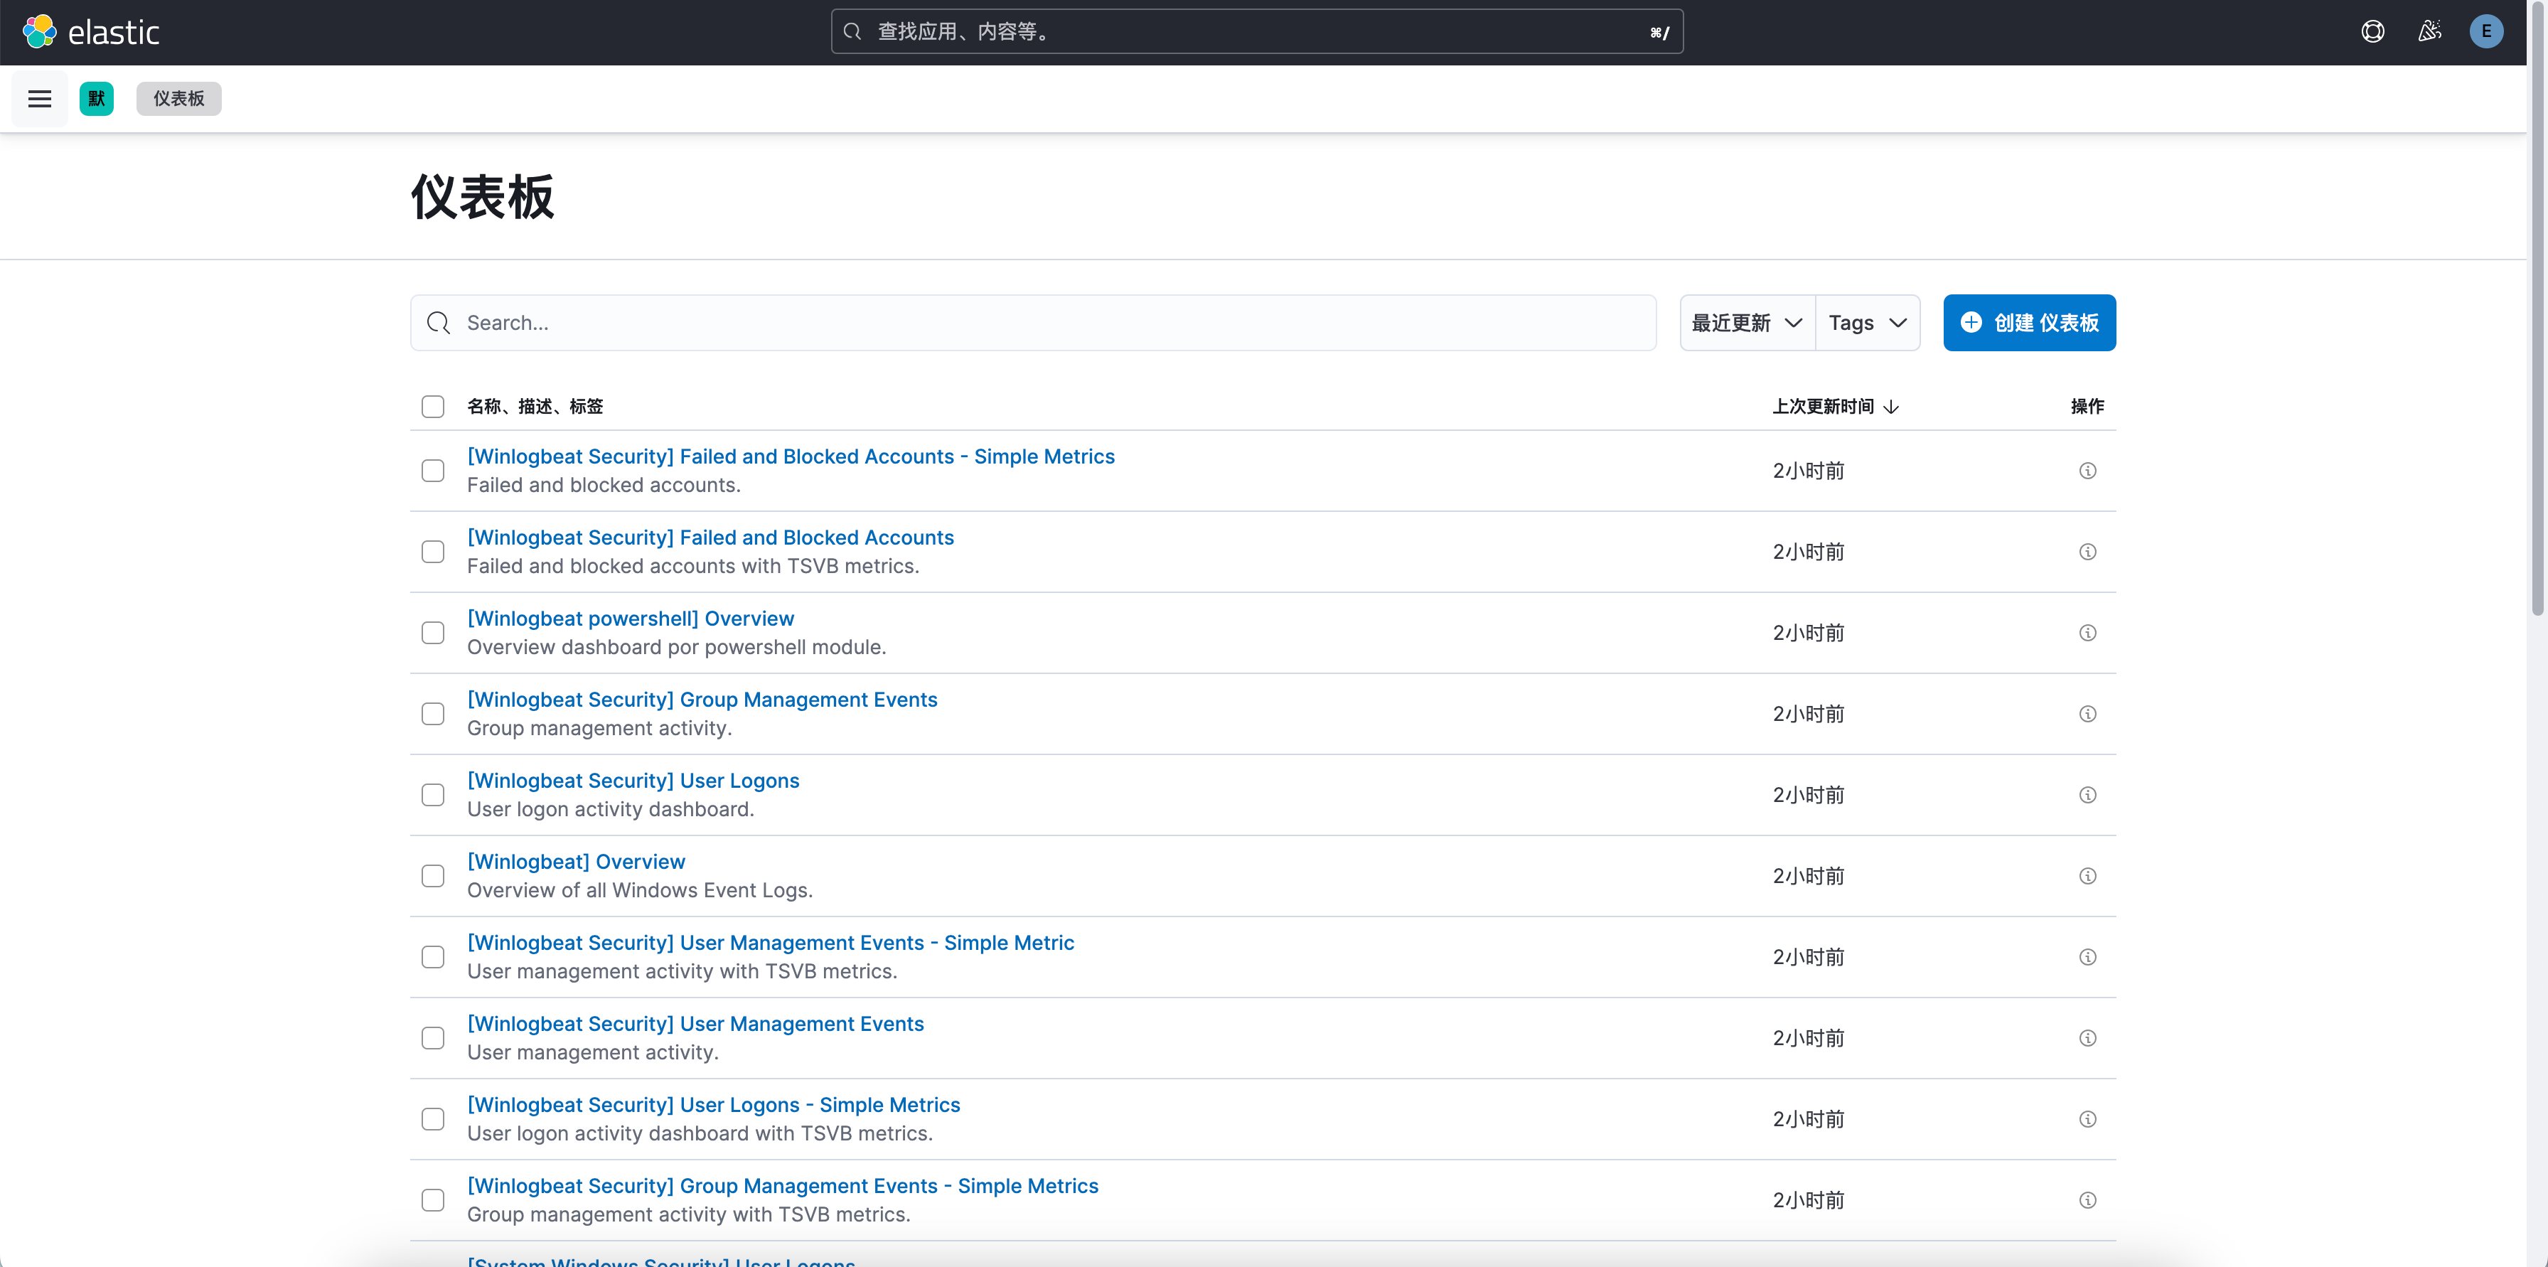The image size is (2548, 1267).
Task: Check User Management Events - Simple Metric row
Action: coord(432,958)
